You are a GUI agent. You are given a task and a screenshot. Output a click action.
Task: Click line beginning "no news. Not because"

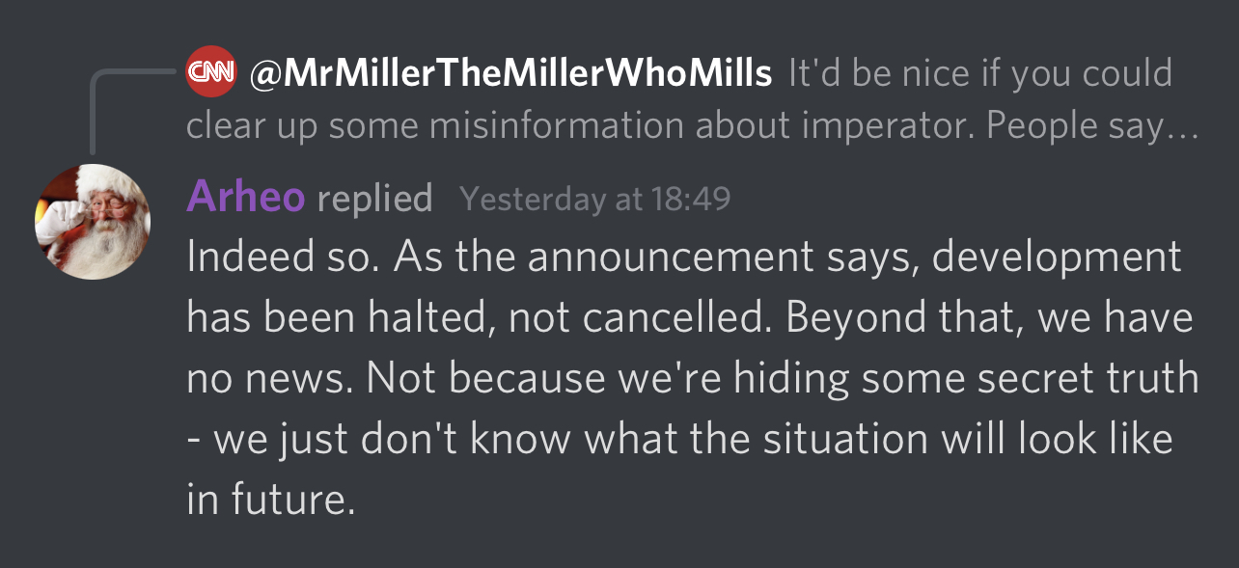tap(693, 379)
